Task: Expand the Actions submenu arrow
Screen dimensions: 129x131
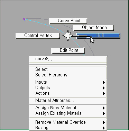Action: (x=104, y=93)
